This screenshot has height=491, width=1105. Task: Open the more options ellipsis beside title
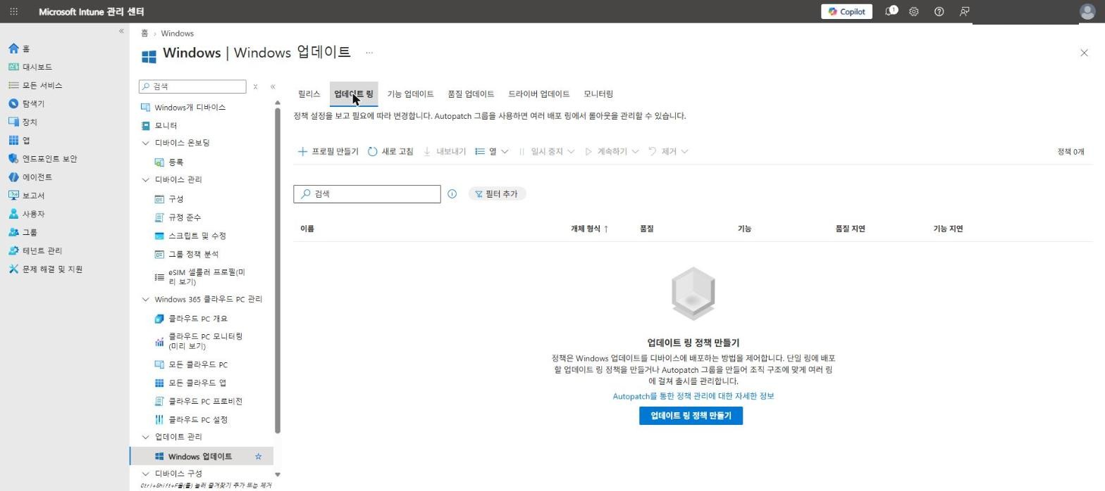[x=369, y=53]
